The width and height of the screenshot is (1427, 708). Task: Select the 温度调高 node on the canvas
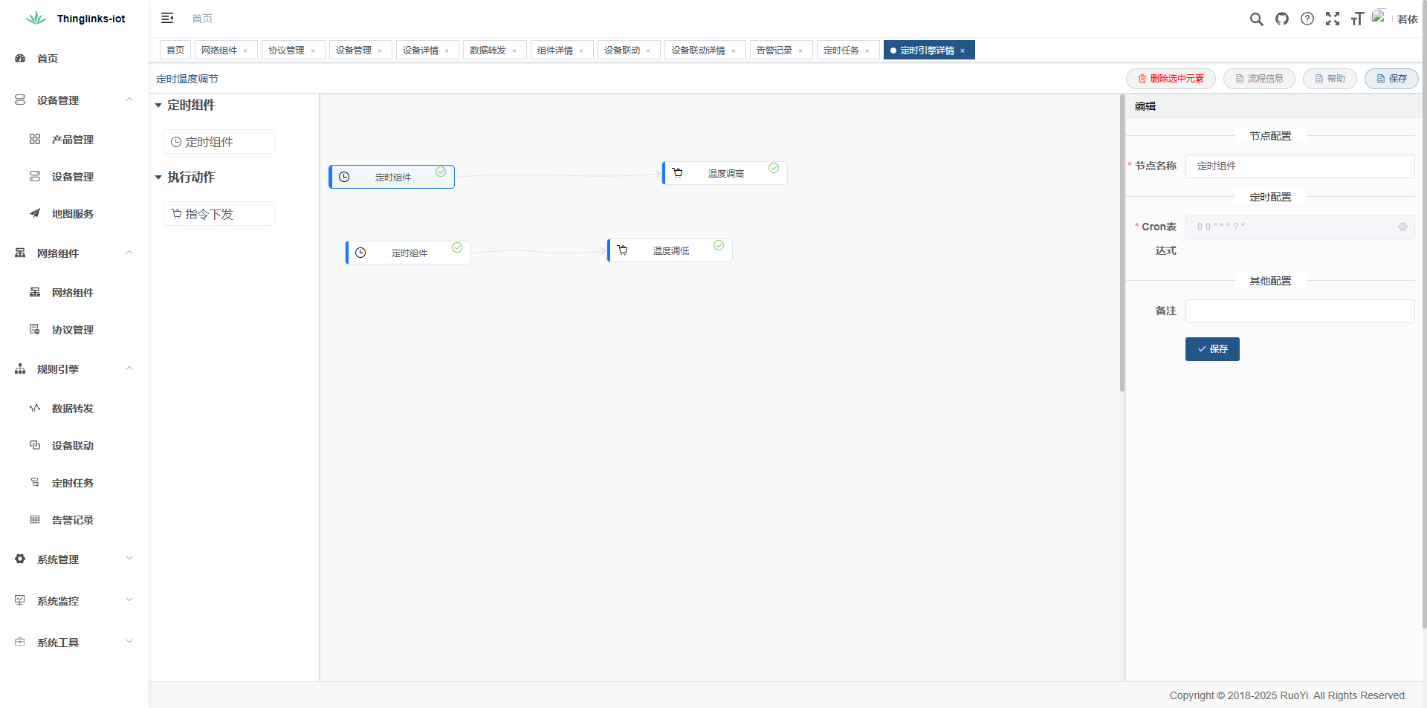725,173
